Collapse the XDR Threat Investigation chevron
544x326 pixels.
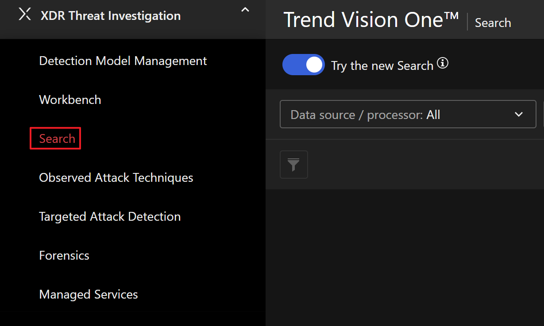click(x=245, y=10)
